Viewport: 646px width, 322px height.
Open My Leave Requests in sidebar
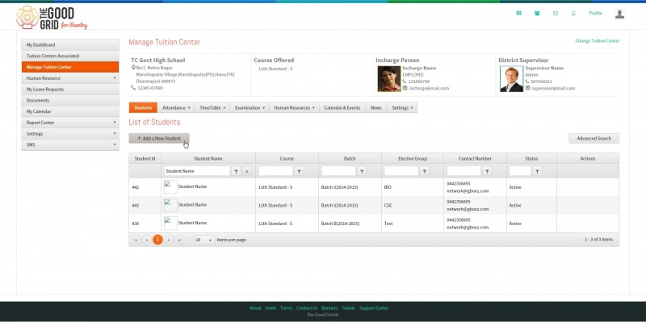coord(70,90)
